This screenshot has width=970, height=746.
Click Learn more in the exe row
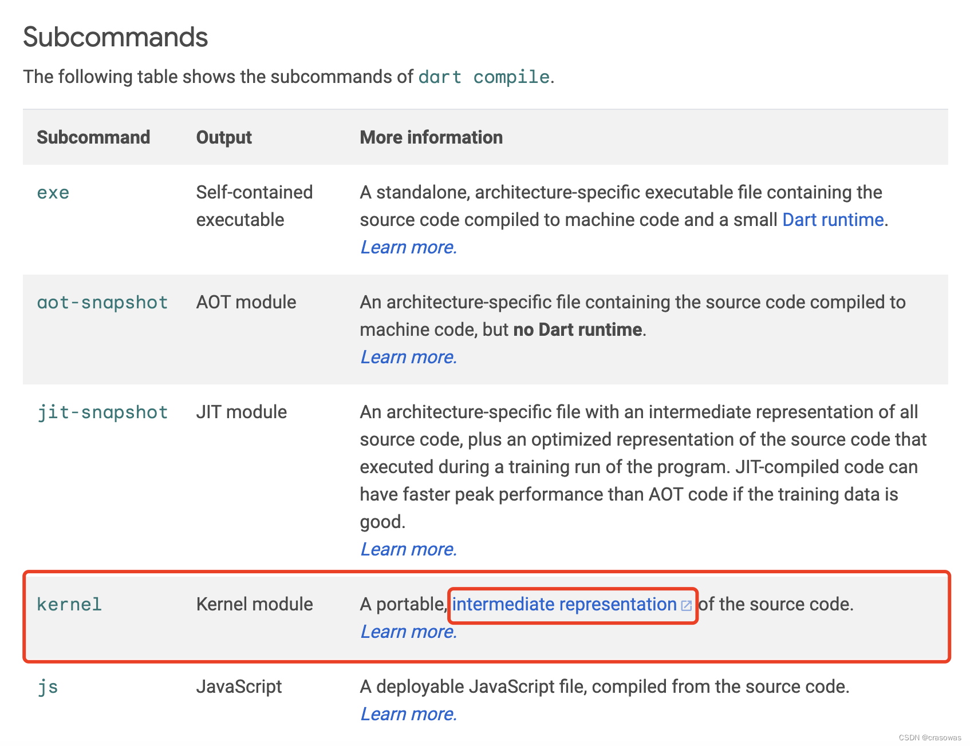point(408,247)
